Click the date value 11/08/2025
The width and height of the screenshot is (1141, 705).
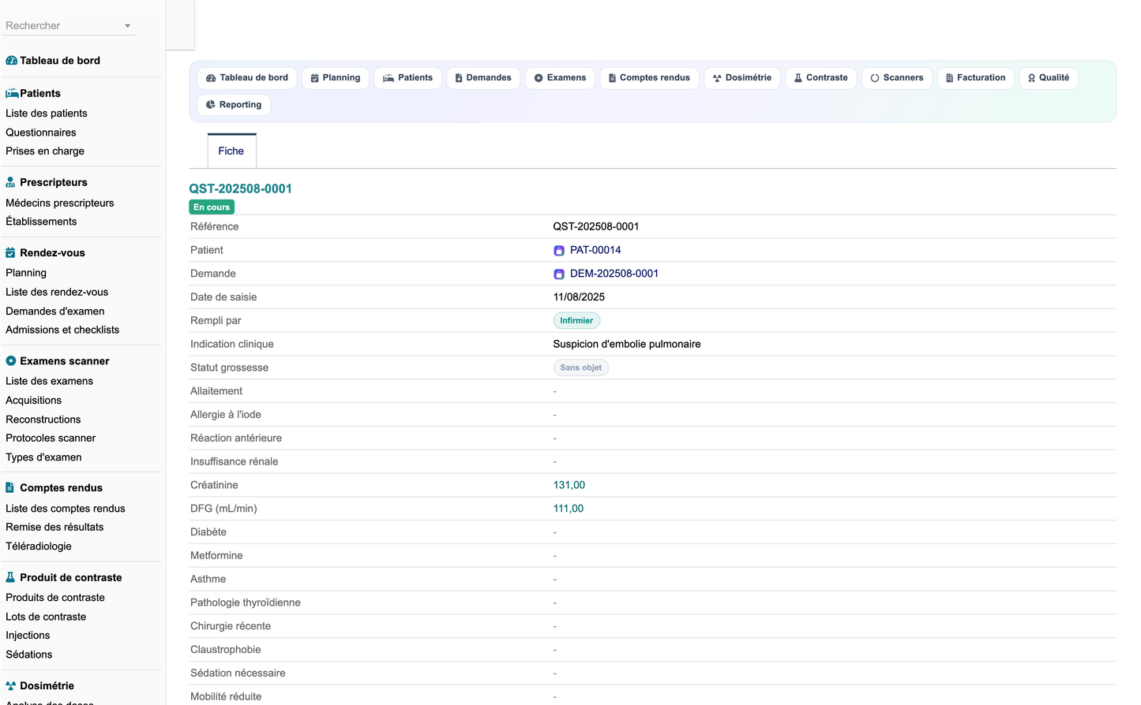[x=579, y=297]
